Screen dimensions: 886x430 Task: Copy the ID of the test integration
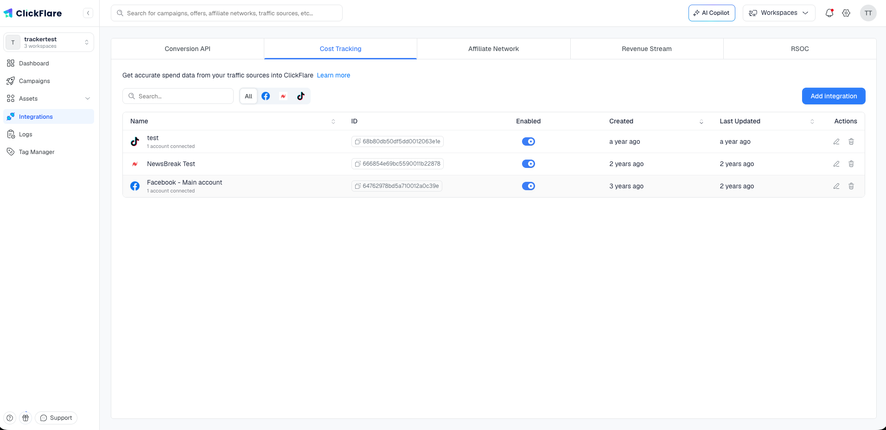[x=357, y=141]
